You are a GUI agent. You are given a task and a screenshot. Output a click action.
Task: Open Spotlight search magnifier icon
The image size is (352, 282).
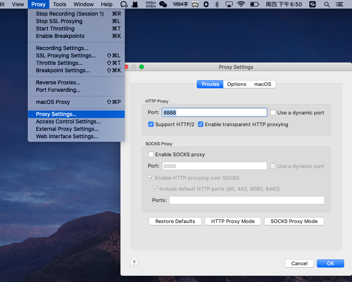(327, 4)
